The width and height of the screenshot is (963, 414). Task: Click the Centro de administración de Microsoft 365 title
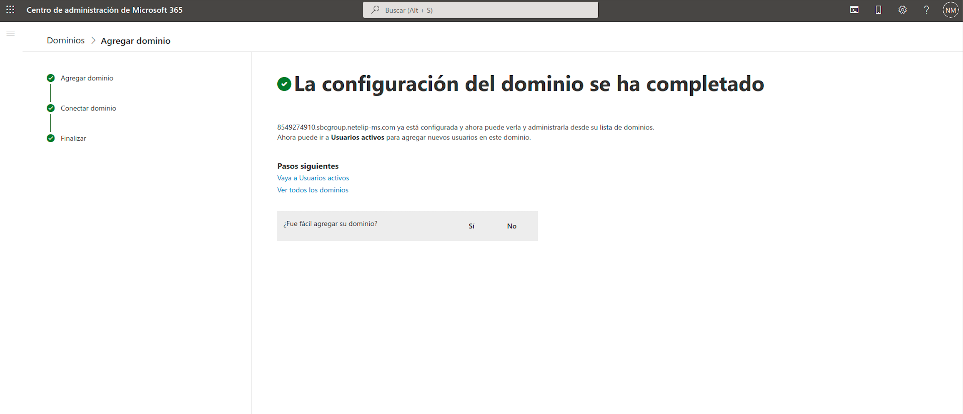tap(105, 10)
